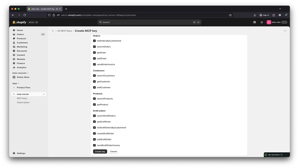This screenshot has width=299, height=168.
Task: Click the Cancel button
Action: pyautogui.click(x=114, y=152)
